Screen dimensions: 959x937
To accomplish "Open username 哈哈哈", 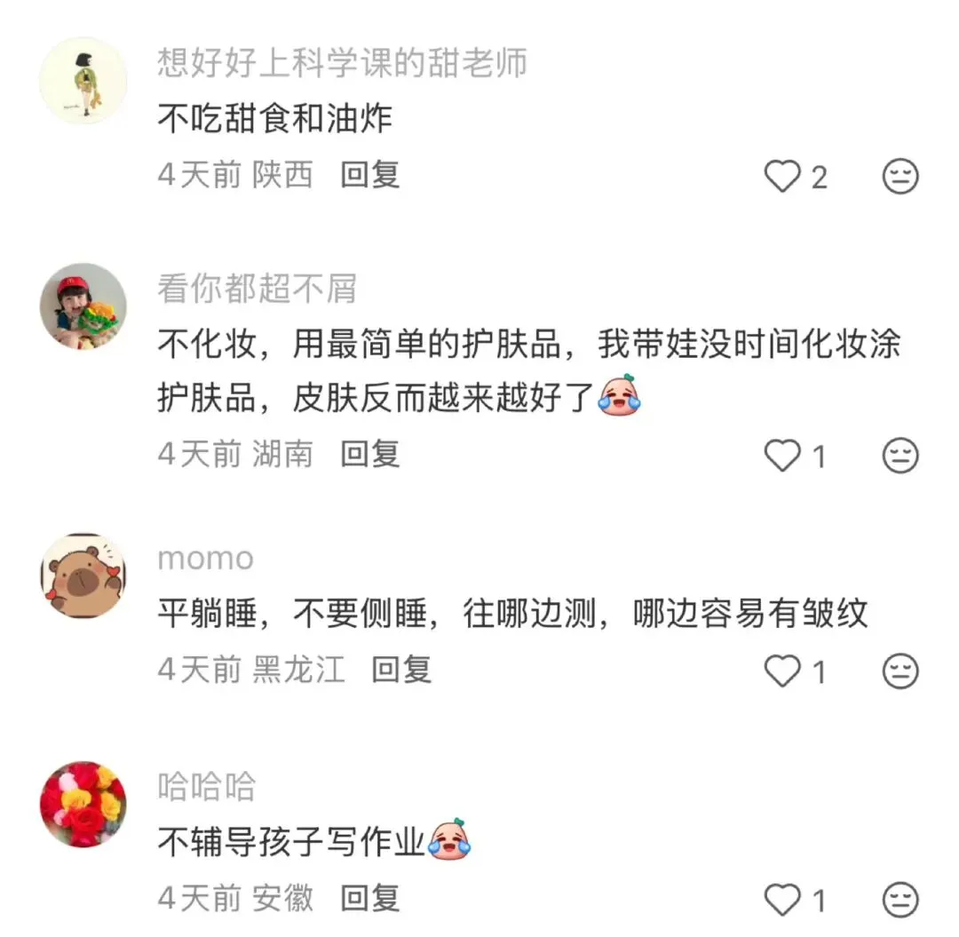I will [x=207, y=786].
